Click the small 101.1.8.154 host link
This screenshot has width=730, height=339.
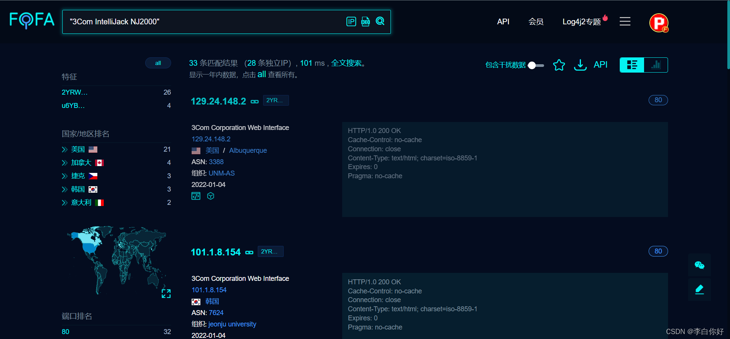tap(209, 290)
